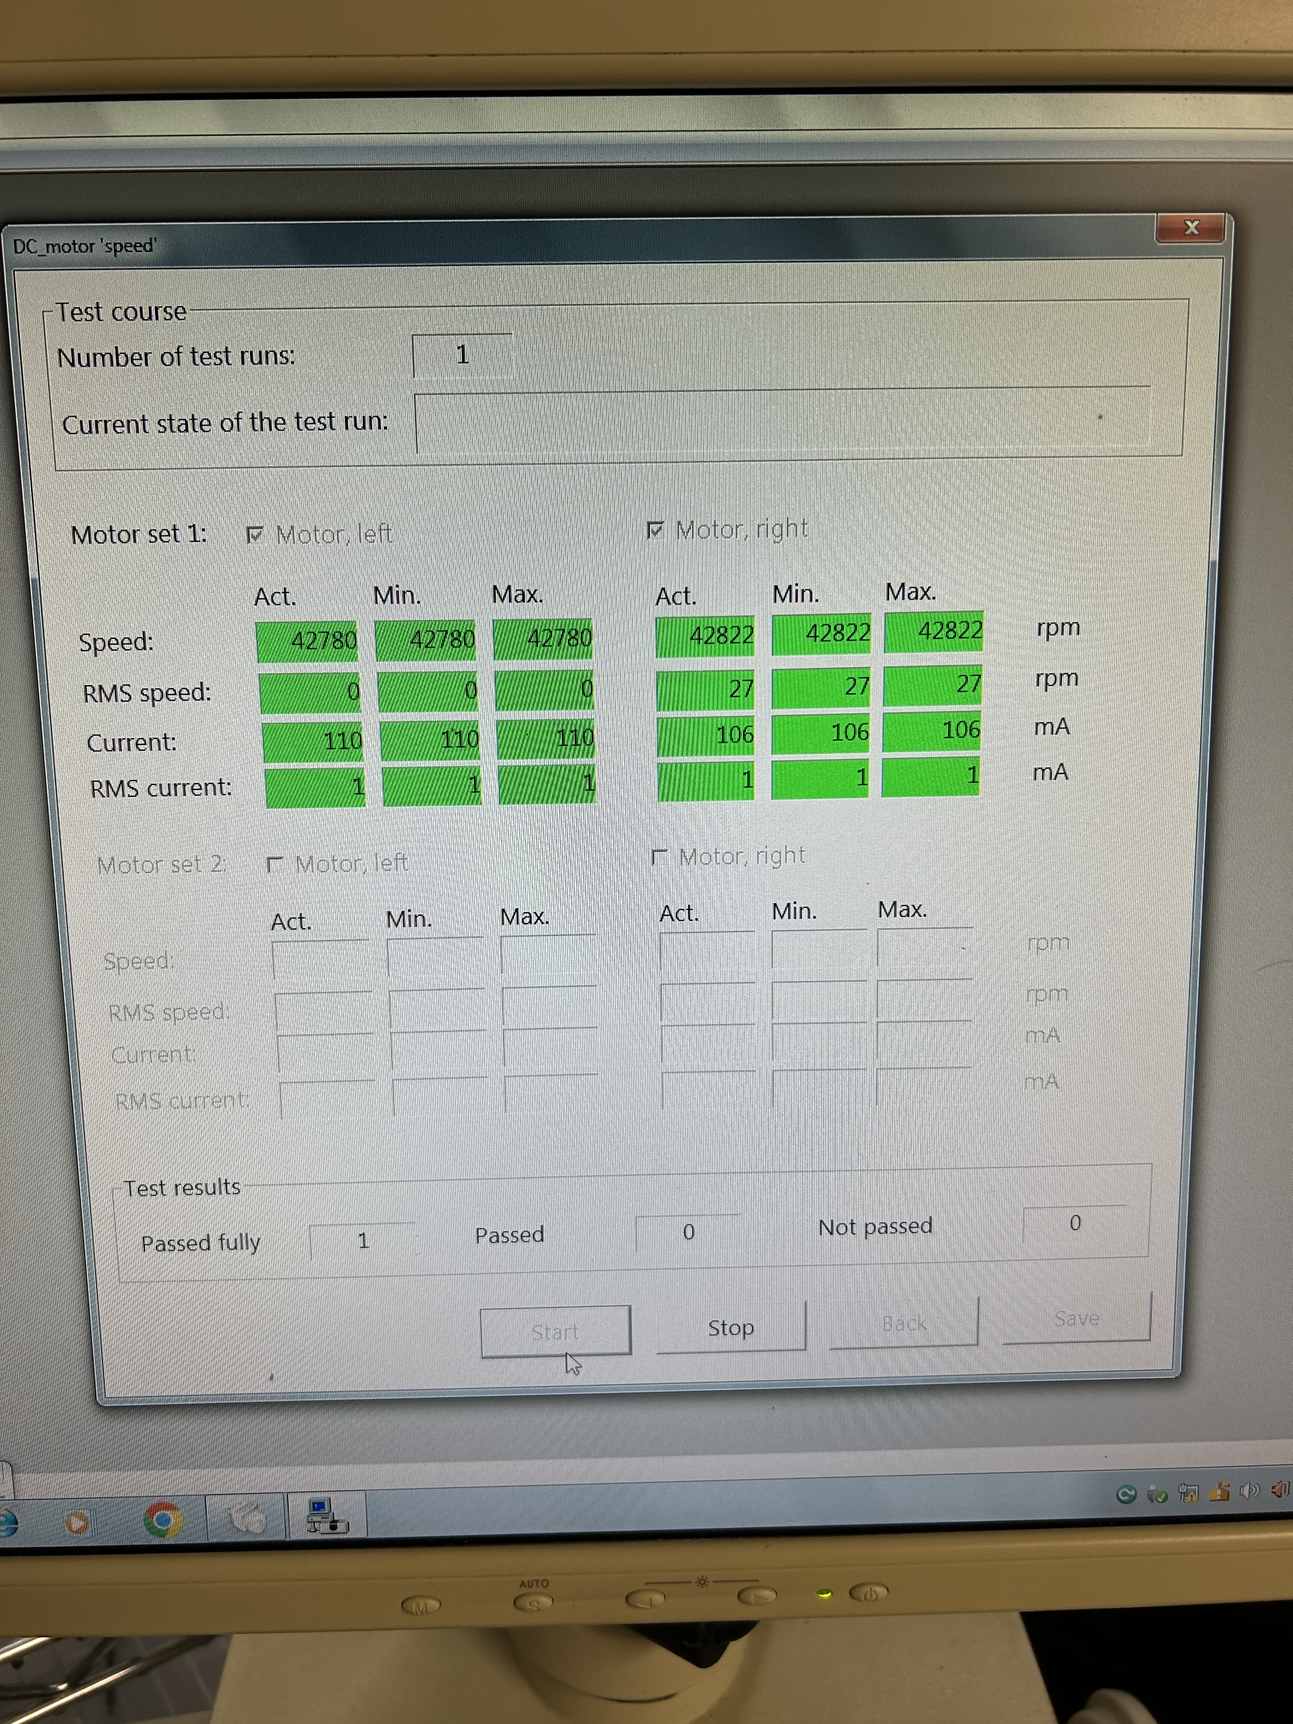Screen dimensions: 1293x1724
Task: Open the faded white app on taskbar
Action: (246, 1517)
